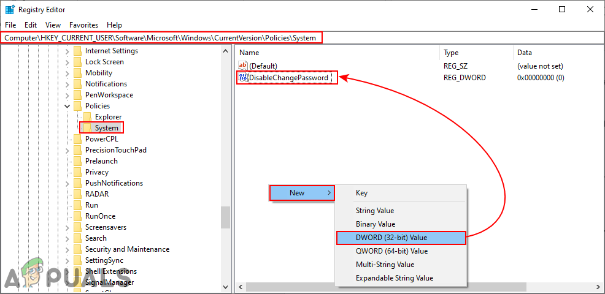This screenshot has width=605, height=294.
Task: Click the Internet Settings folder icon
Action: click(x=77, y=51)
